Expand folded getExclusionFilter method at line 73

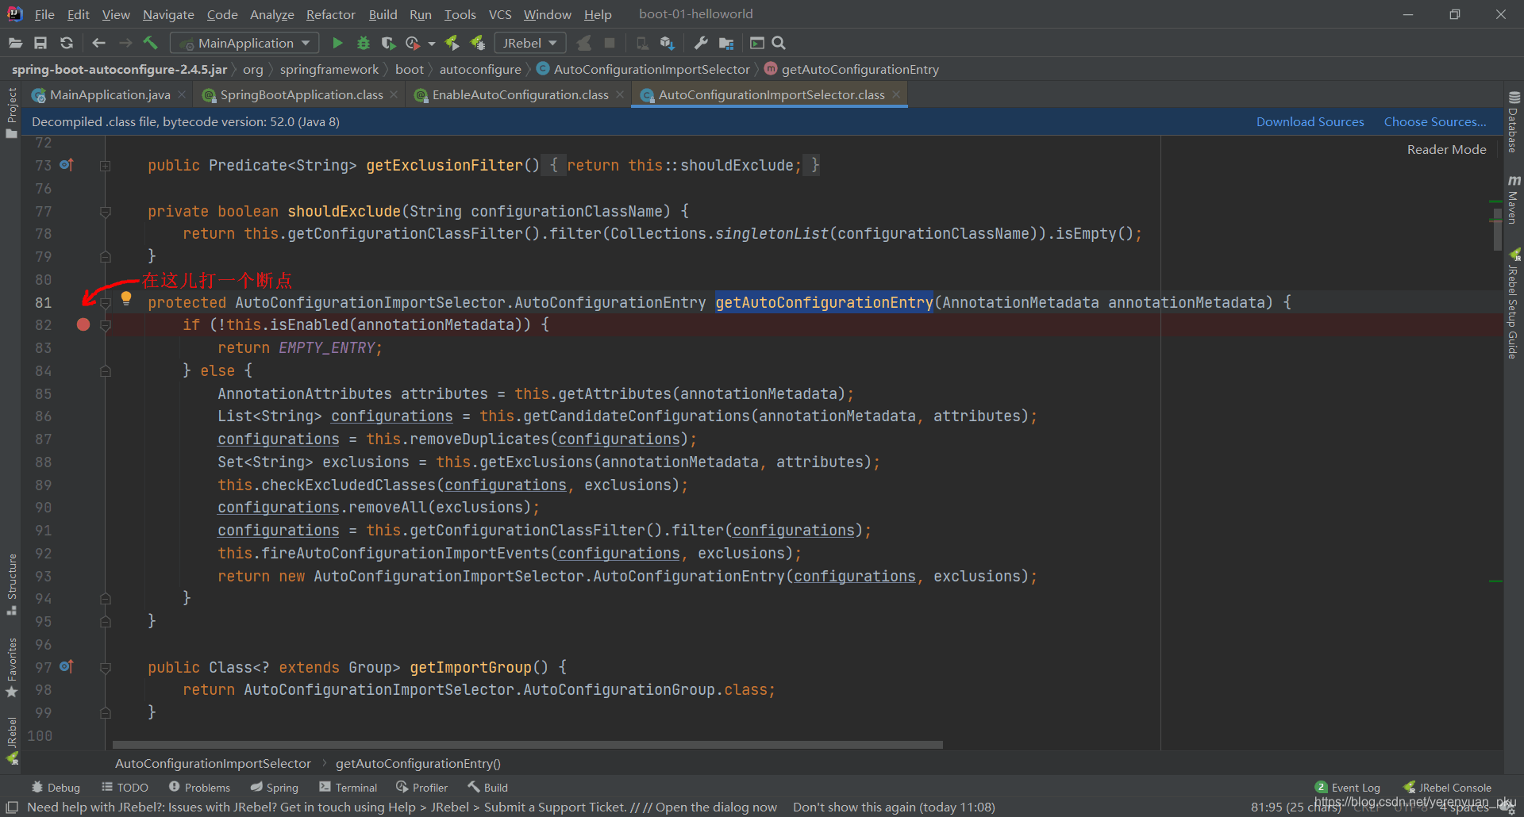click(x=105, y=166)
